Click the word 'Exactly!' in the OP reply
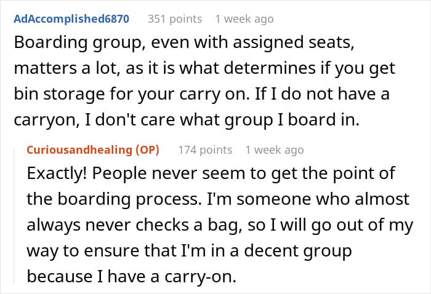The height and width of the screenshot is (294, 431). click(x=57, y=173)
